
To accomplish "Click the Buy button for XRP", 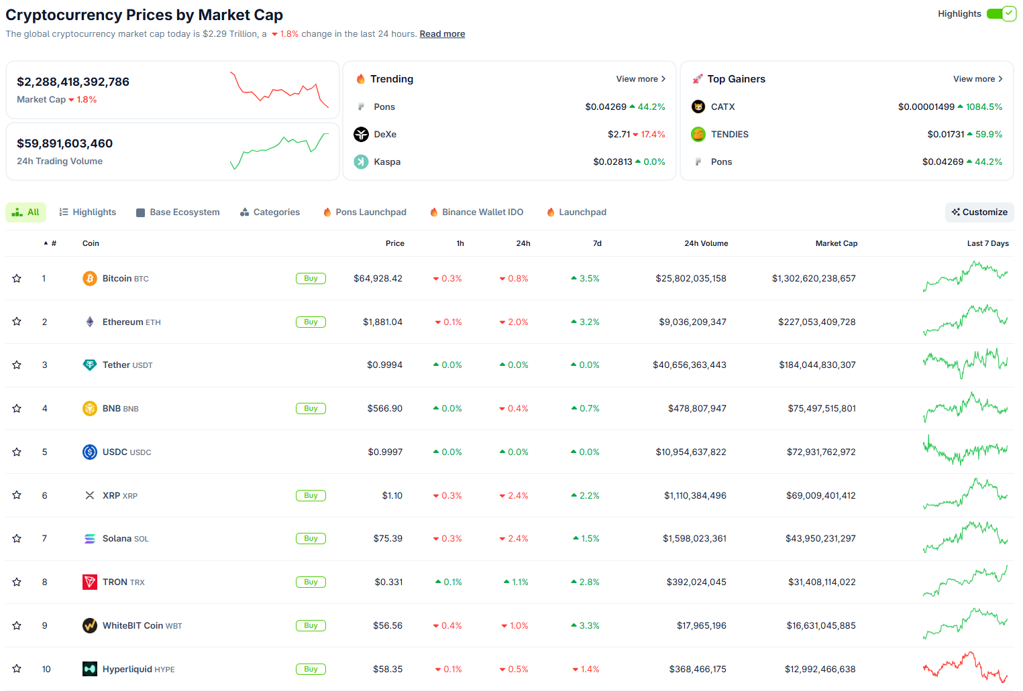I will pos(311,495).
